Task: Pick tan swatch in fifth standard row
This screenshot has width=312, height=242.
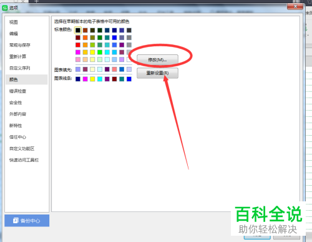Action: [85, 59]
